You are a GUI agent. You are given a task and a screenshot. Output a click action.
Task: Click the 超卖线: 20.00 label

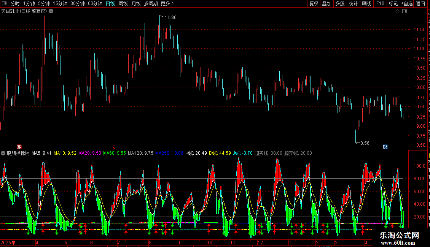click(298, 153)
